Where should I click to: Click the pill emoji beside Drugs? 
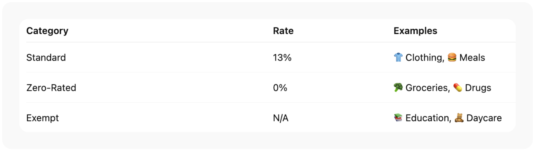pos(457,88)
